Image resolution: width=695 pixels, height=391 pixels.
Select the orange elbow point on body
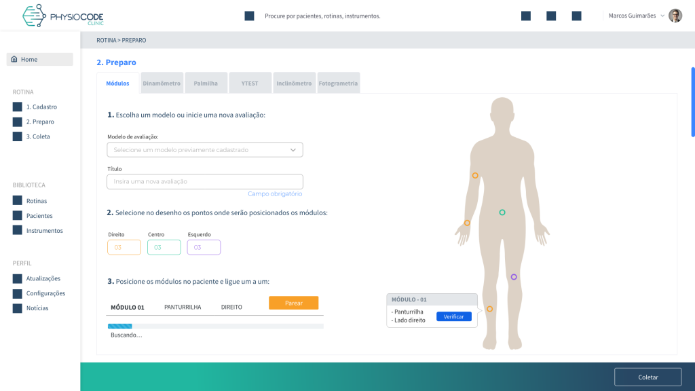click(x=475, y=175)
